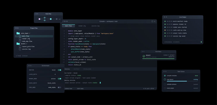
Task: Open main.flow in Project Files
Action: coord(34,36)
